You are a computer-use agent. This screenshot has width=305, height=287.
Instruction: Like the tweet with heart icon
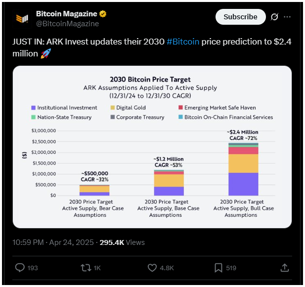pos(152,268)
